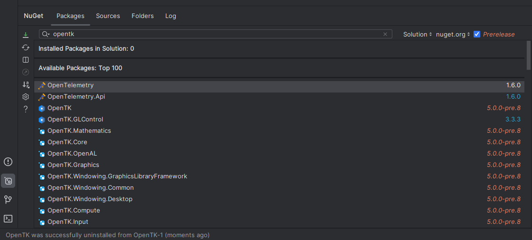Select the OpenTK.Compute package name
532x240 pixels.
(74, 211)
